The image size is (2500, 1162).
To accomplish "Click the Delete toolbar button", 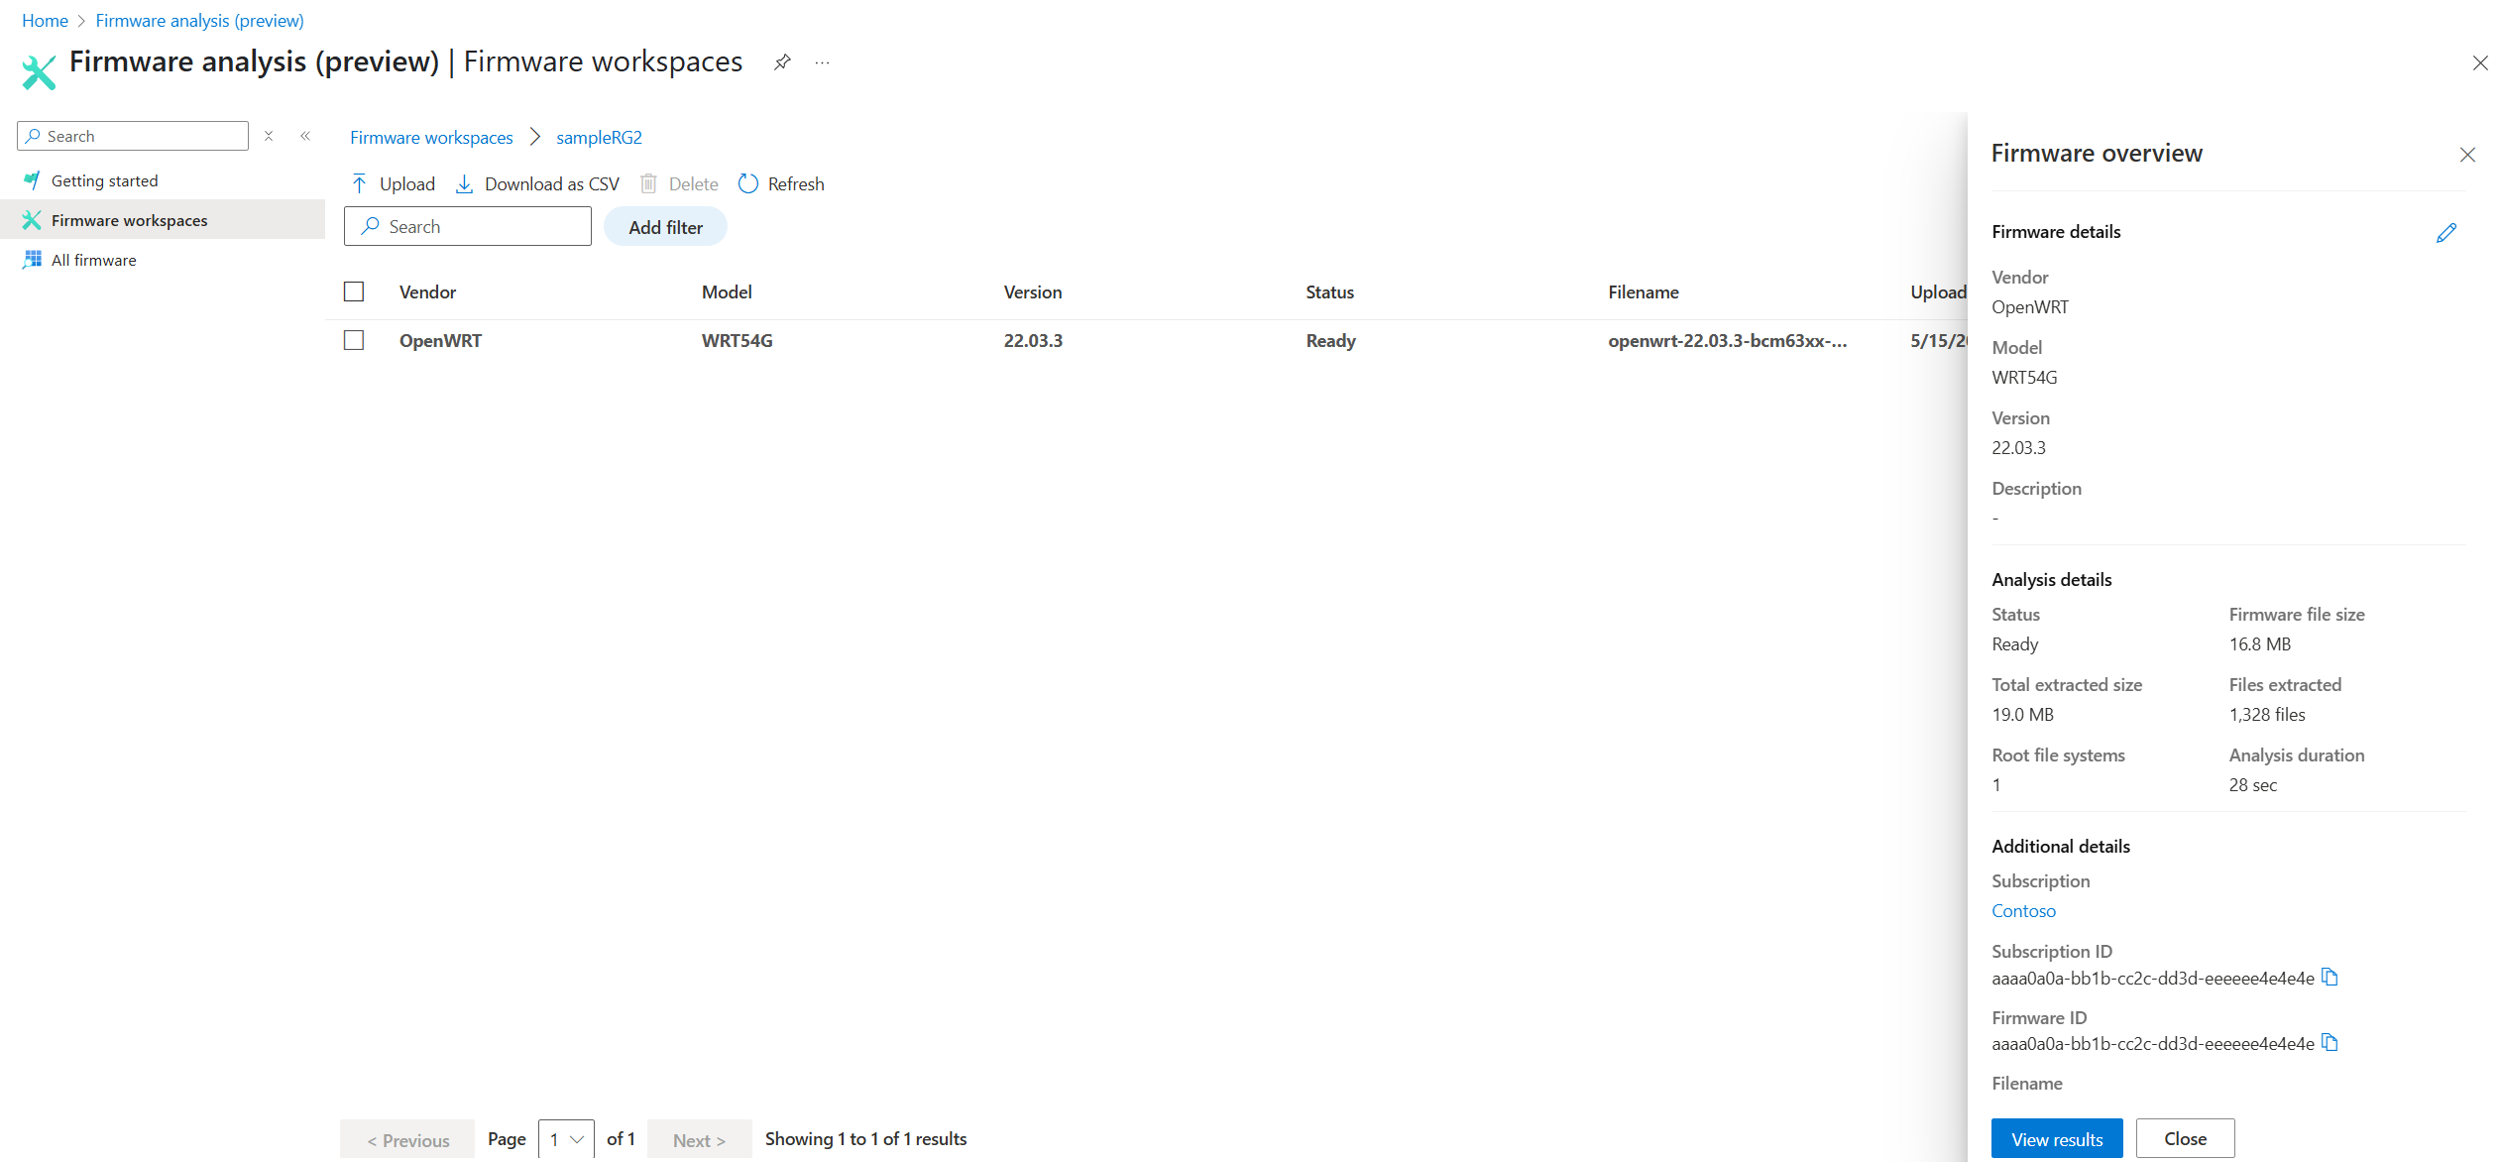I will (679, 184).
